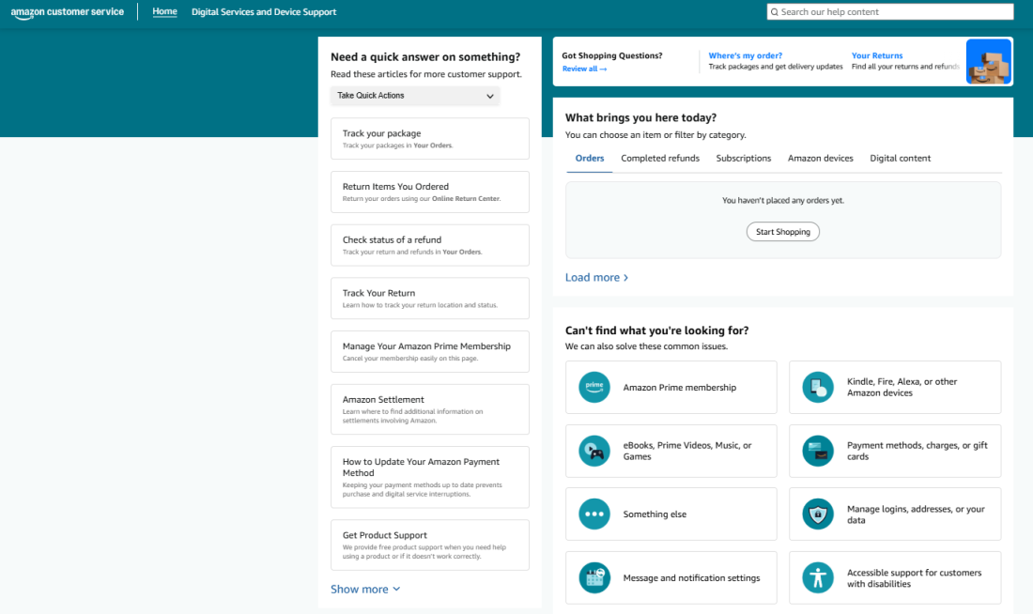Viewport: 1033px width, 614px height.
Task: Select Payment methods, charges, or gift cards text
Action: pos(917,451)
